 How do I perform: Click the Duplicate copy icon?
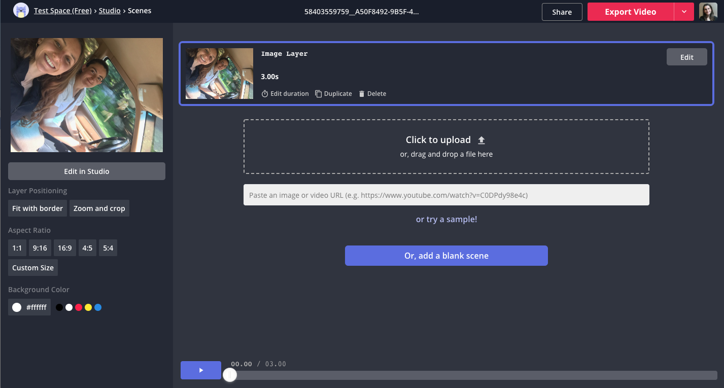[x=318, y=94]
